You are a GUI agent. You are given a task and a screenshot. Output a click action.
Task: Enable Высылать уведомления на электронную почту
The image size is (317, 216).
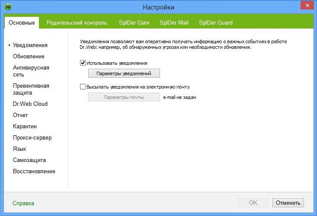83,87
